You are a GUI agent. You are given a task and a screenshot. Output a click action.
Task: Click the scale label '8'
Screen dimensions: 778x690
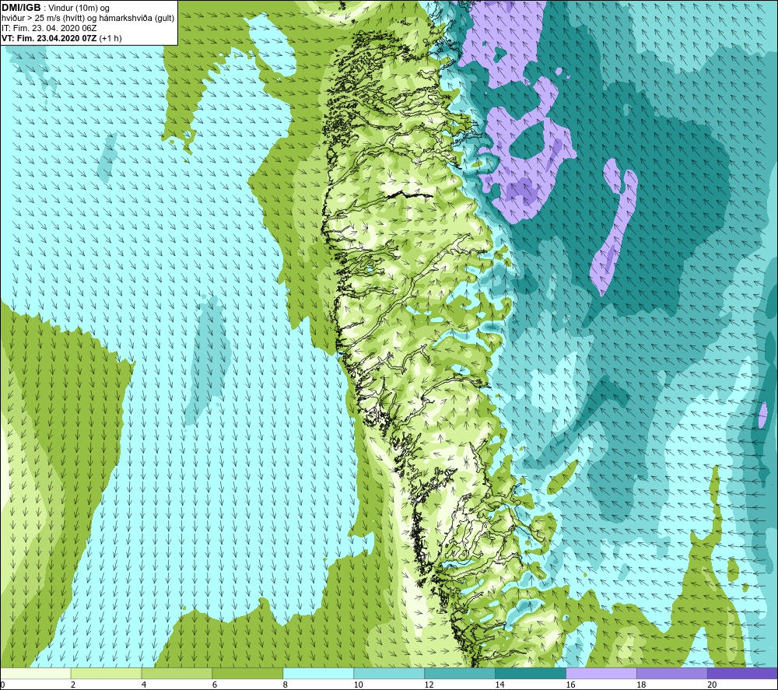coord(286,685)
